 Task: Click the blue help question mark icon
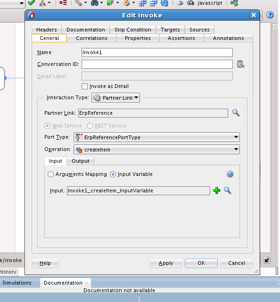tap(270, 15)
